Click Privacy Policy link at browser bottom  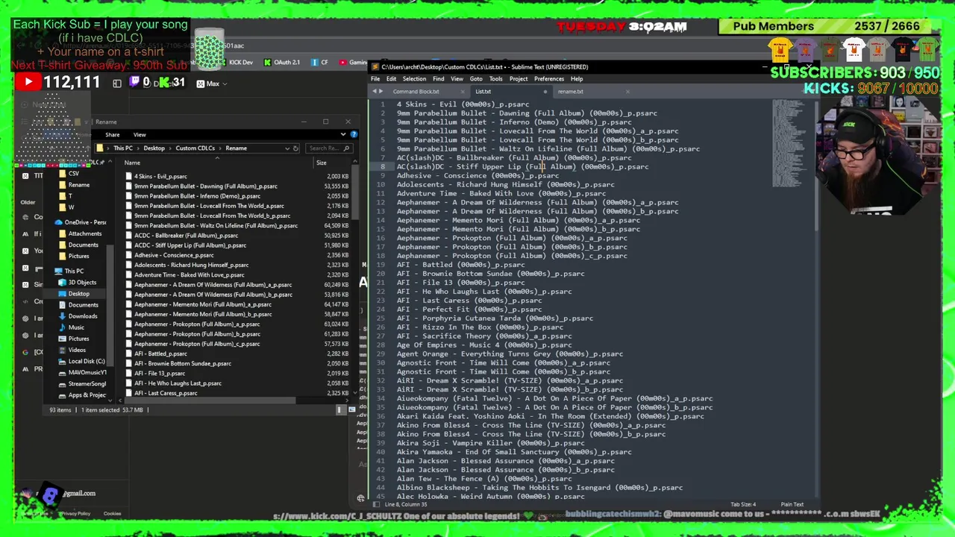75,513
